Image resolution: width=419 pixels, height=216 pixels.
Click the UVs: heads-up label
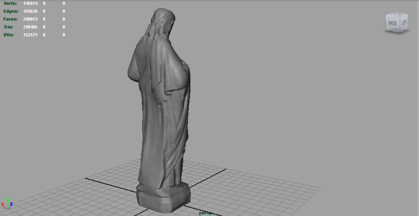pyautogui.click(x=9, y=35)
